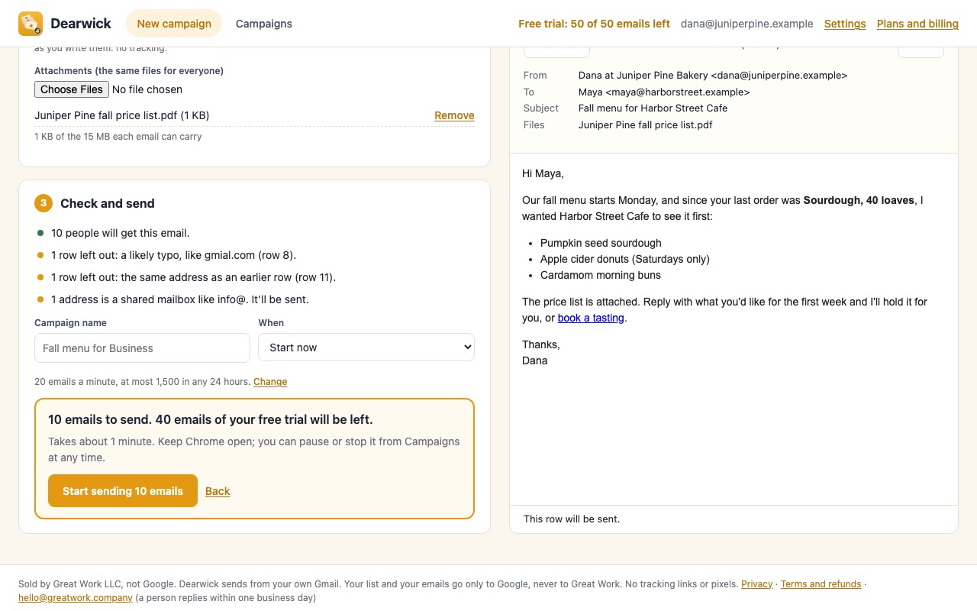The height and width of the screenshot is (611, 977).
Task: Focus the Campaign name field
Action: pyautogui.click(x=142, y=348)
